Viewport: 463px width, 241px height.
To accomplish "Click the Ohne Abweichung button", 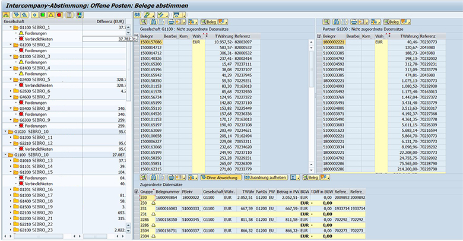I will click(220, 177).
